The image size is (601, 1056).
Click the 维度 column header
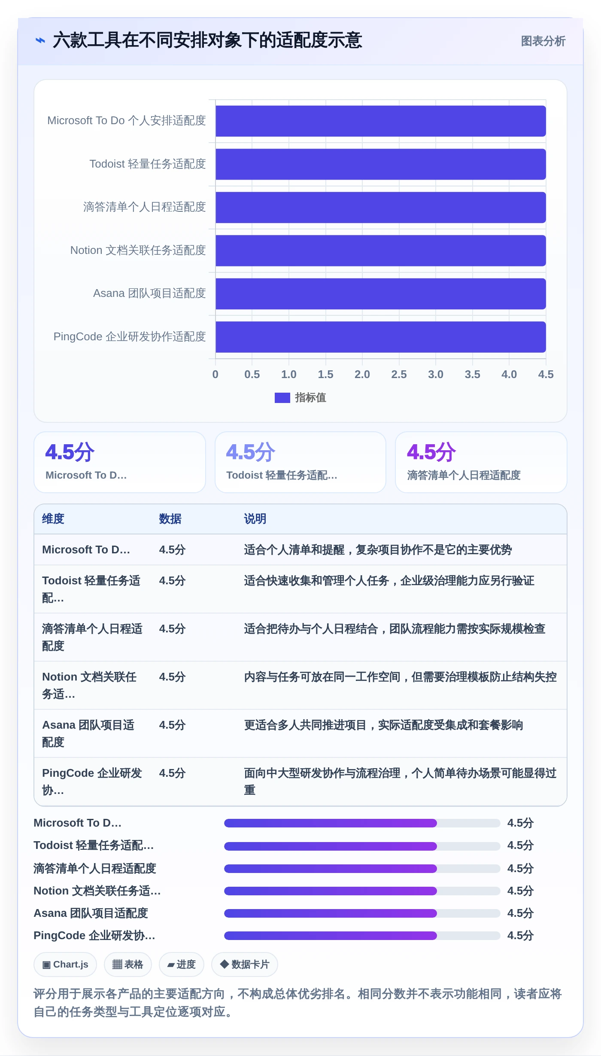(x=53, y=519)
